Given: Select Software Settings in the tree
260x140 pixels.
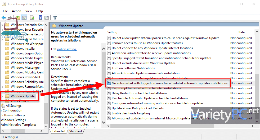Looking at the screenshot, I should [x=13, y=115].
